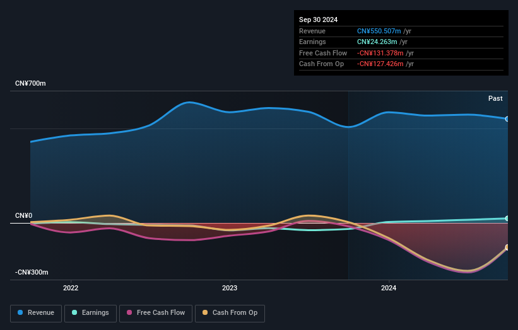Viewport: 518px width, 330px height.
Task: Click the Revenue row label in tooltip
Action: coord(312,31)
